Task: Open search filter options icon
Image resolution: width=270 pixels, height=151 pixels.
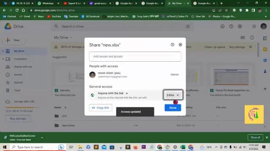Action: pos(188,26)
